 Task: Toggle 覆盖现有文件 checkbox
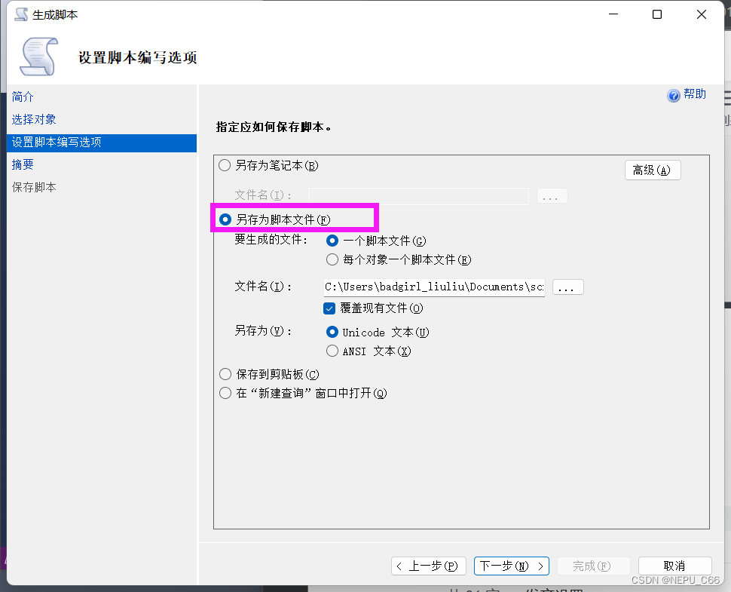click(329, 308)
